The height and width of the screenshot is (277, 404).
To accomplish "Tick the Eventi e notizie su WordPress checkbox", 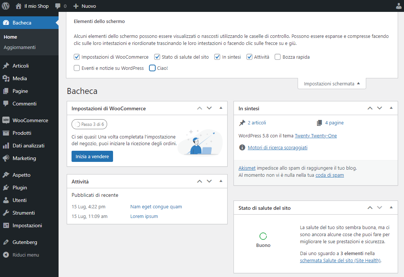I will click(x=77, y=68).
